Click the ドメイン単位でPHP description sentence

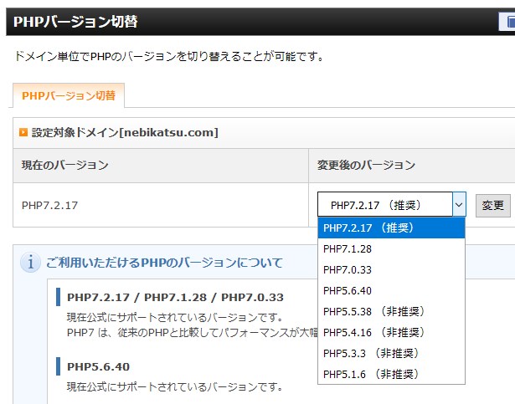pyautogui.click(x=169, y=56)
